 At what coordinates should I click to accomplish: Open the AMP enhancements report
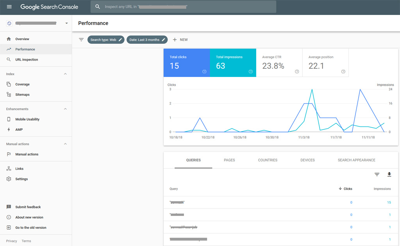(19, 129)
